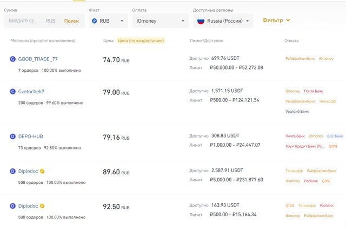Click verified badge beside Diplodoc 92.50 offer
The image size is (346, 226).
click(x=42, y=206)
